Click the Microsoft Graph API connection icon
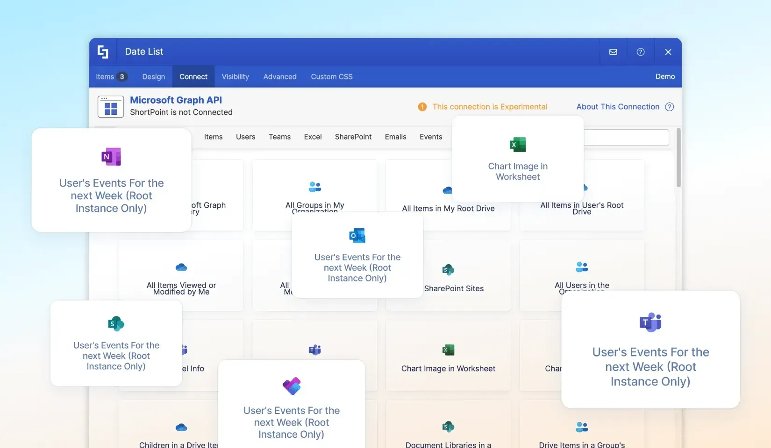771x448 pixels. pos(111,106)
